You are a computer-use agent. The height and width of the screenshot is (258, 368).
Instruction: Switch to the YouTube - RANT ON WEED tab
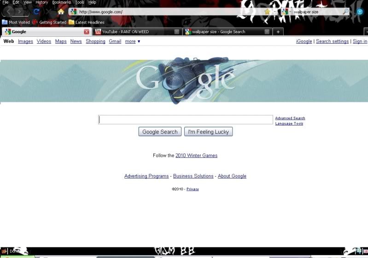coord(137,32)
